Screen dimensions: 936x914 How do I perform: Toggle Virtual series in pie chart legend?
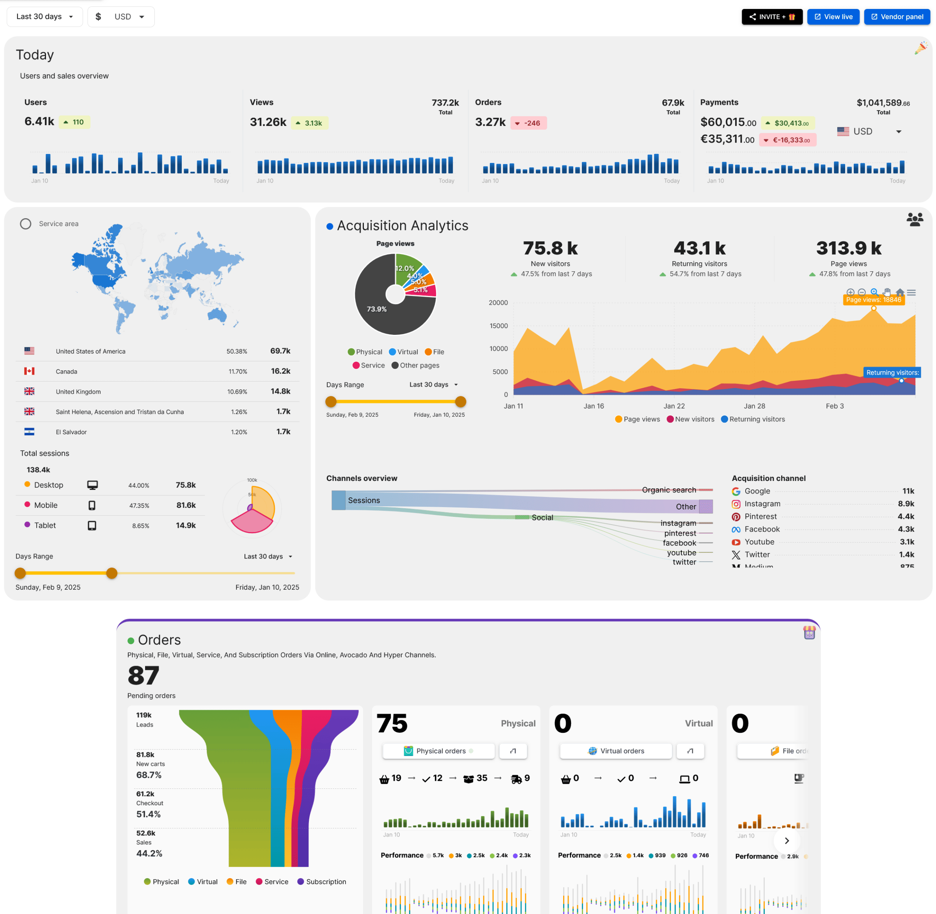403,352
